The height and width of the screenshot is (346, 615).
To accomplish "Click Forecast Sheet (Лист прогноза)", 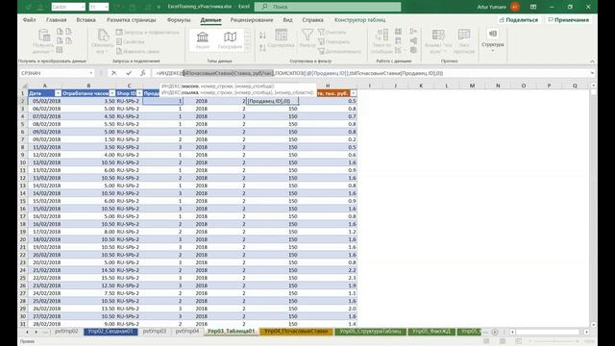I will point(463,40).
